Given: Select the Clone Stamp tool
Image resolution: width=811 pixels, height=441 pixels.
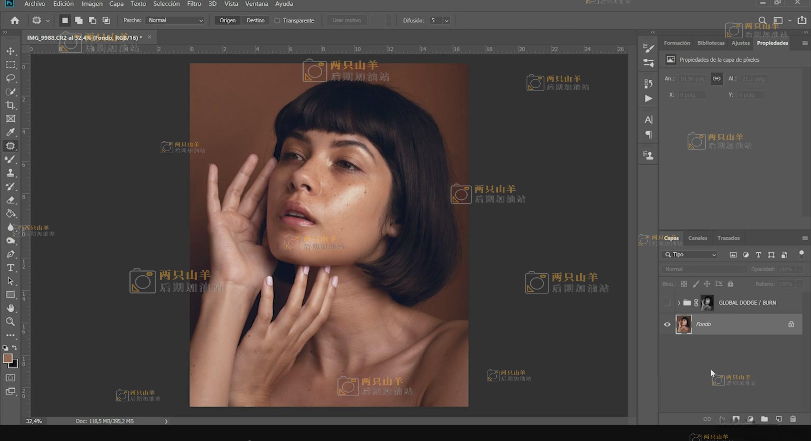Looking at the screenshot, I should click(11, 173).
